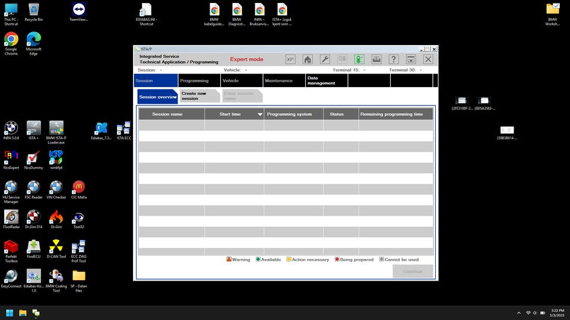Open INPA 5.0.6 desktop icon
The width and height of the screenshot is (570, 320).
[11, 130]
